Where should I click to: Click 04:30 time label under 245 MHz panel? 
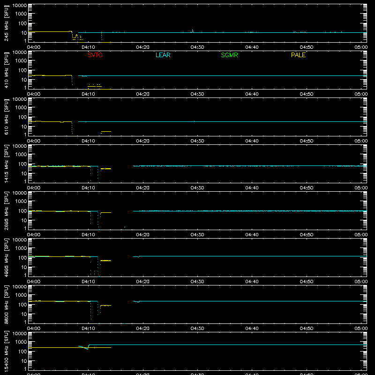click(197, 47)
